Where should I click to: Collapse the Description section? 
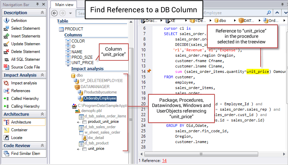42,12
